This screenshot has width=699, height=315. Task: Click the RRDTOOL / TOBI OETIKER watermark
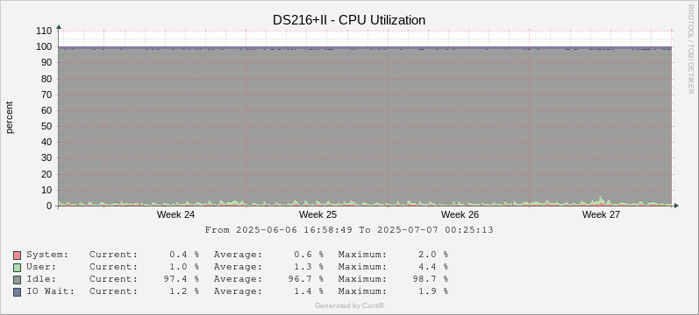pyautogui.click(x=691, y=49)
